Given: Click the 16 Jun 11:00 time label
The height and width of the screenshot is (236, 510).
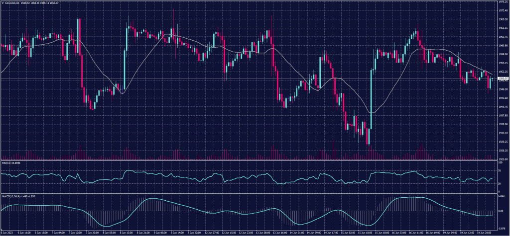Looking at the screenshot, I should tap(416, 233).
